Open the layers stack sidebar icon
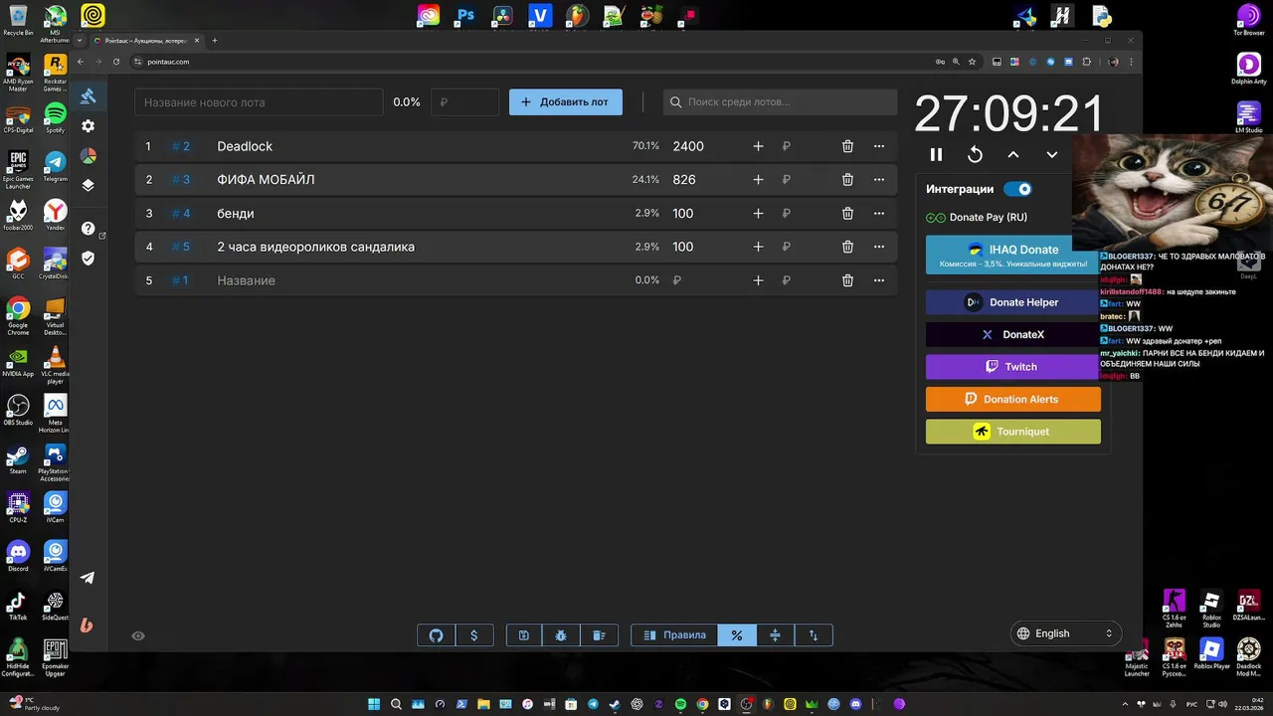 [x=89, y=186]
